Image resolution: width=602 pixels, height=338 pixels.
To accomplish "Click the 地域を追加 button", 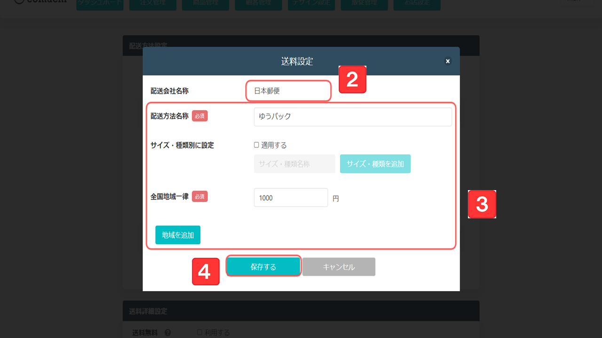I will [x=178, y=235].
